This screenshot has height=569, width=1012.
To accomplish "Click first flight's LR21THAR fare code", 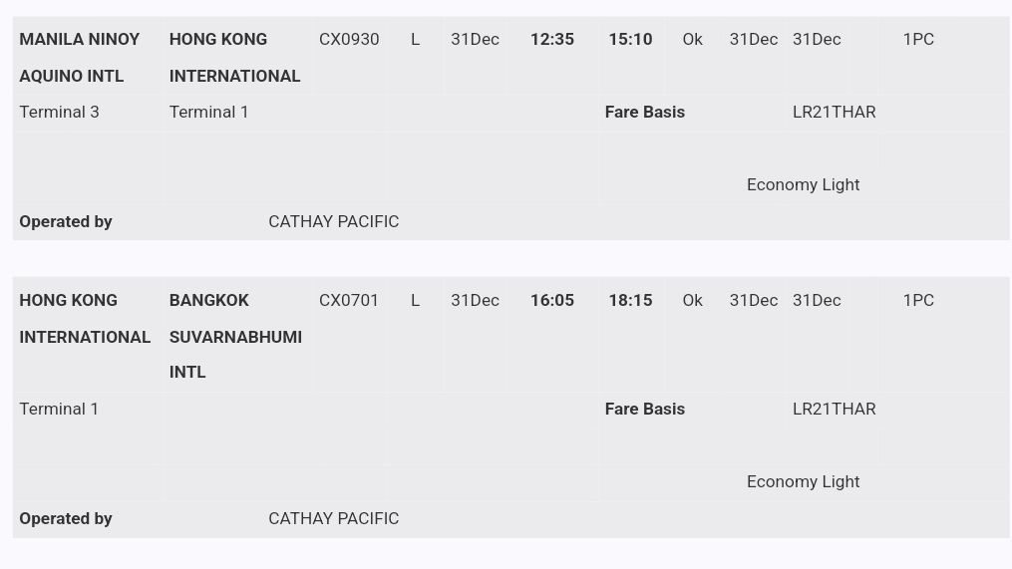I will click(x=834, y=113).
